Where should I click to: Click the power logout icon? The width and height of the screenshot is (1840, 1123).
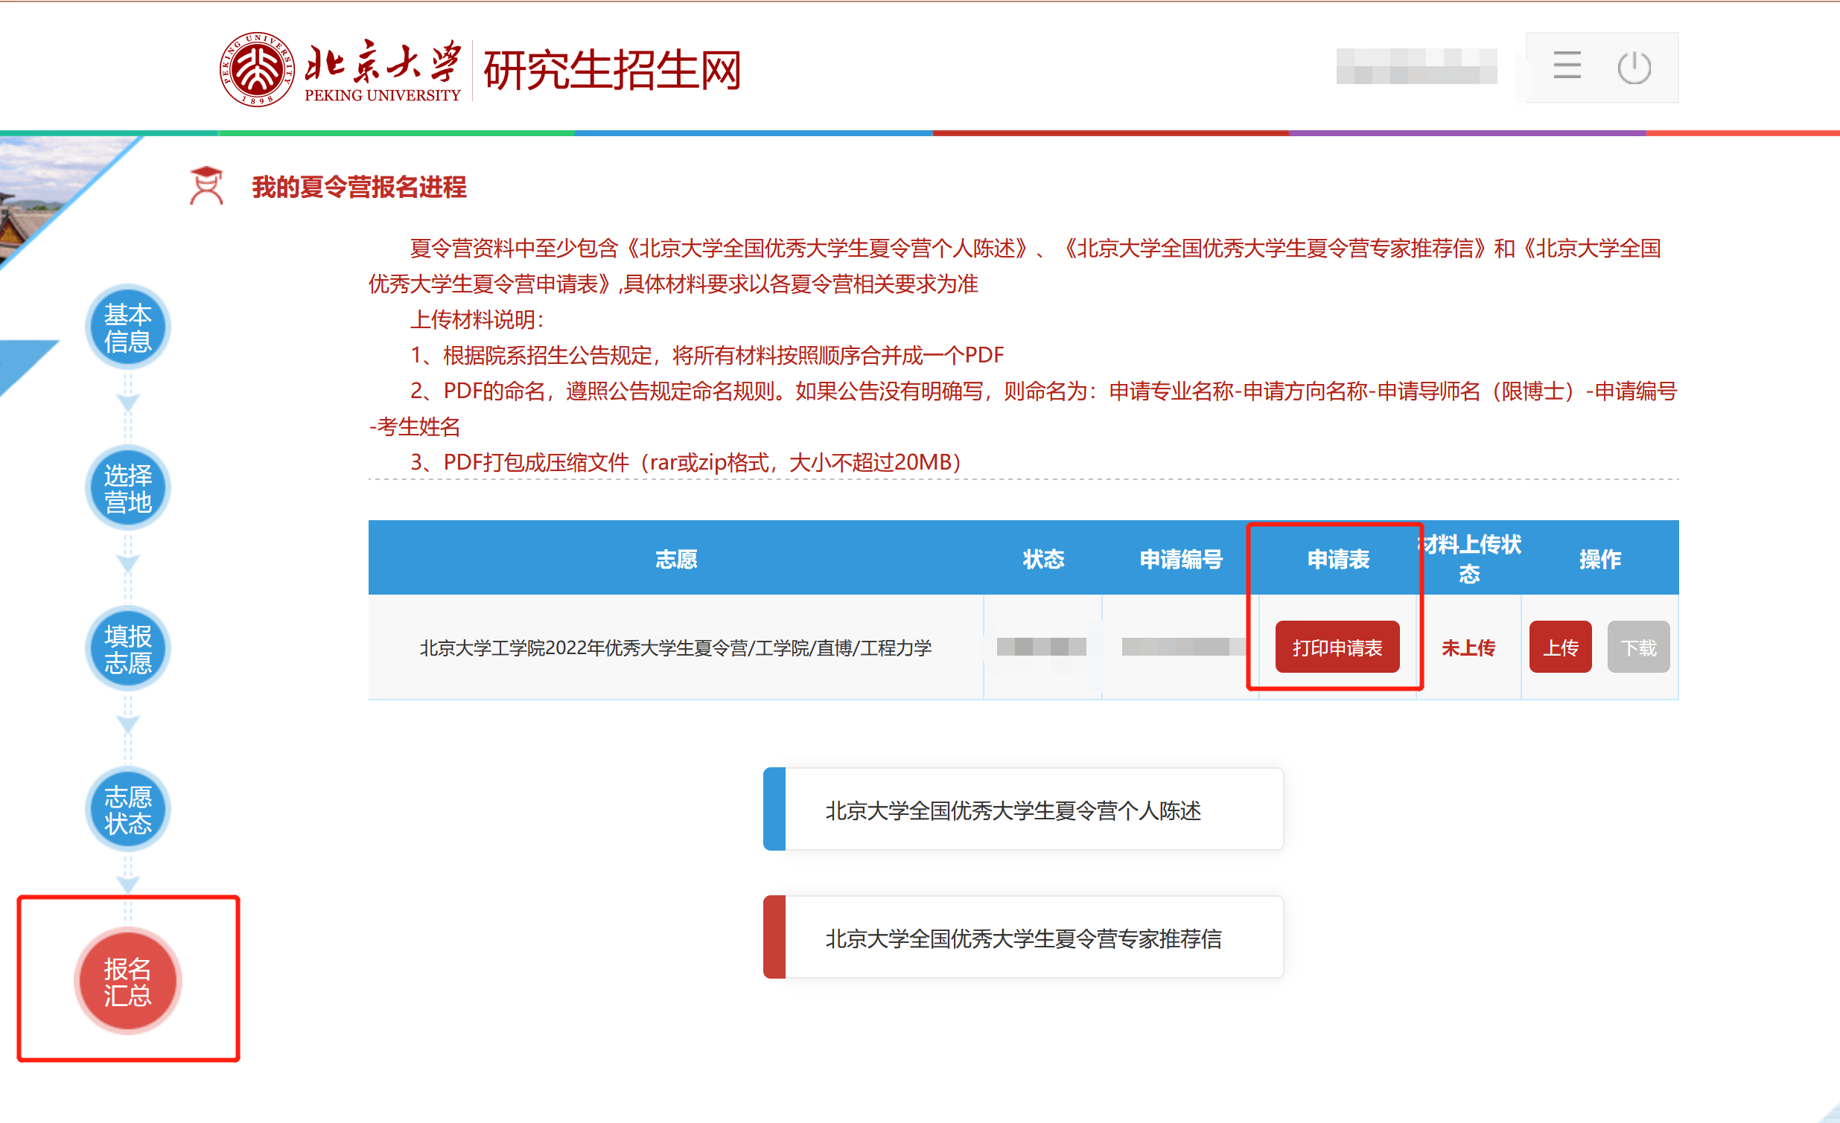1633,68
